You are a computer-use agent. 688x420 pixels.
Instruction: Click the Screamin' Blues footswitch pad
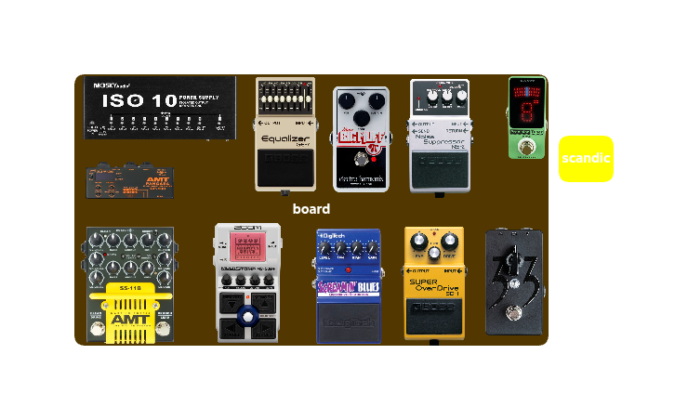(x=349, y=322)
